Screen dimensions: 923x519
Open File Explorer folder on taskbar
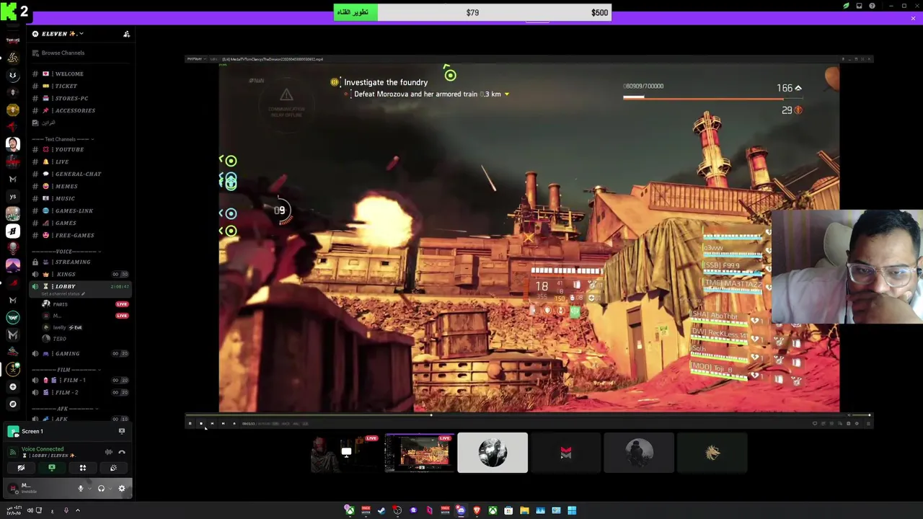click(x=524, y=510)
